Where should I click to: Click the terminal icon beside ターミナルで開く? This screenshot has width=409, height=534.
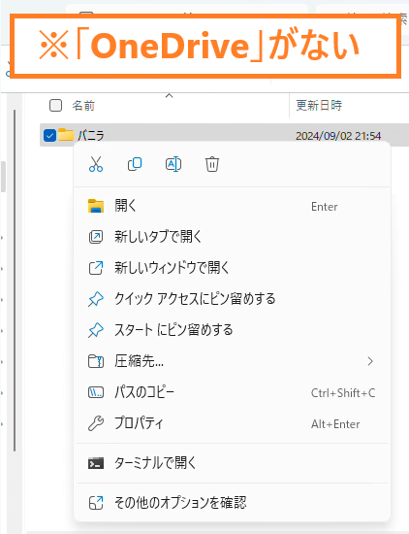pos(96,463)
